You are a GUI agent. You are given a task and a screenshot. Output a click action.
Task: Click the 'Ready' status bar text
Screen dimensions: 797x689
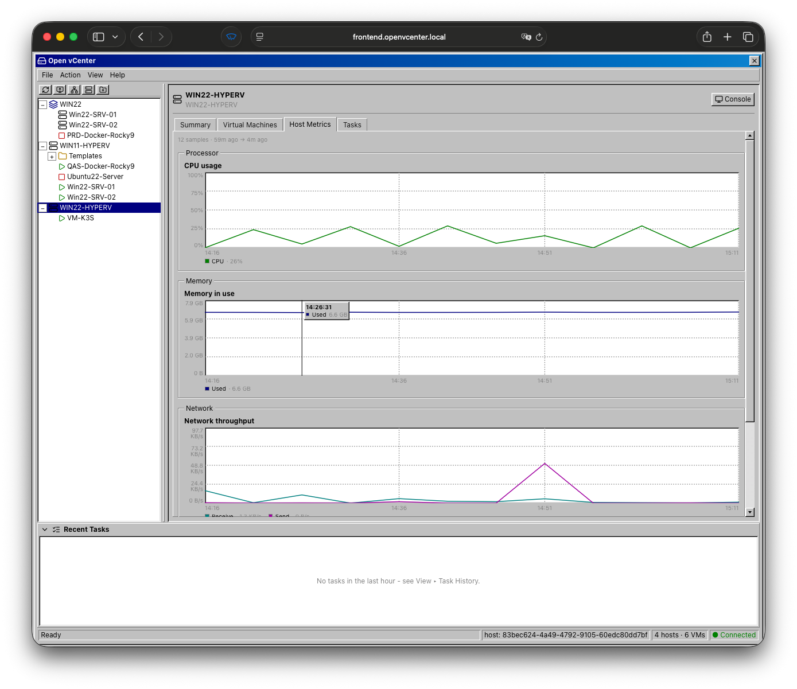click(x=51, y=635)
